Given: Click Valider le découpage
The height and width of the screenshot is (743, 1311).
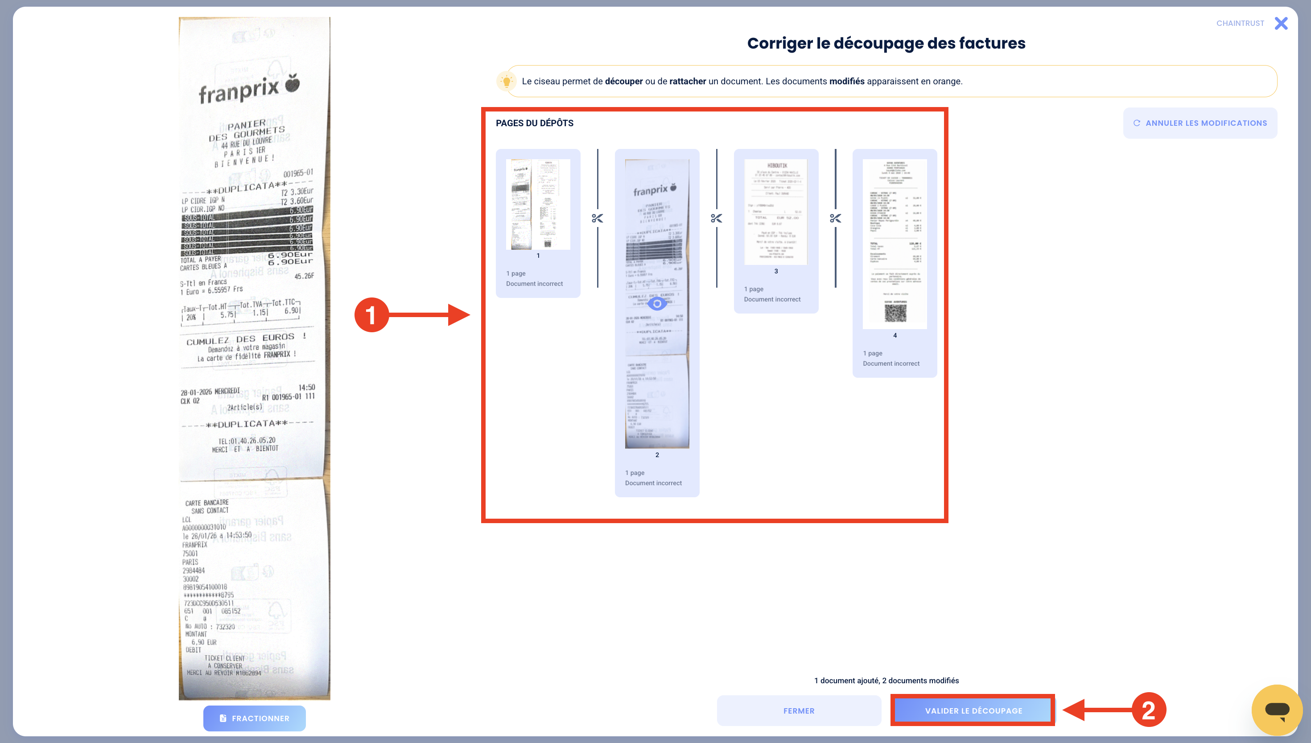Looking at the screenshot, I should [x=973, y=710].
